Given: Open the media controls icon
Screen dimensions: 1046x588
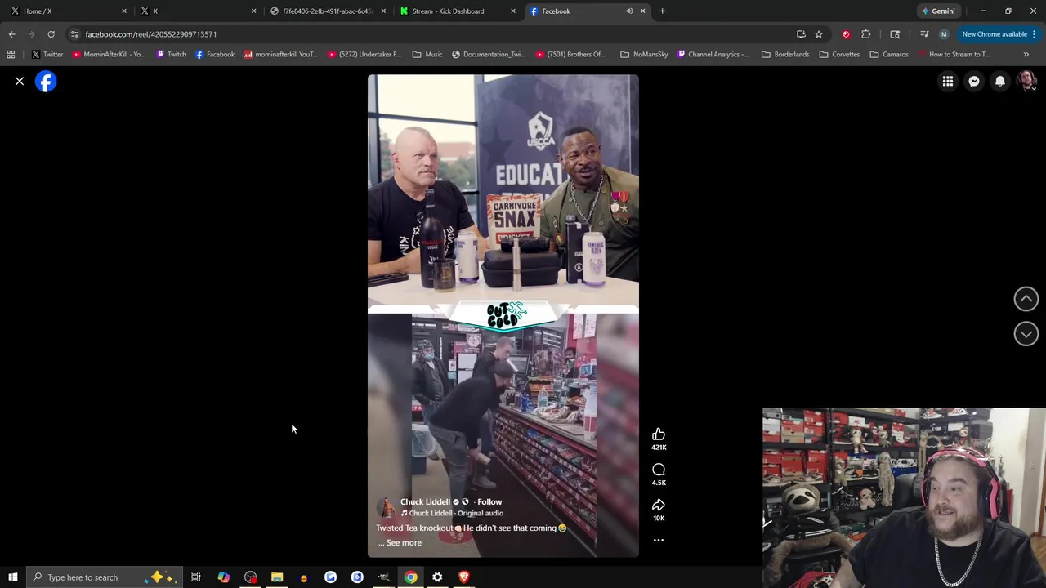Looking at the screenshot, I should click(x=924, y=34).
